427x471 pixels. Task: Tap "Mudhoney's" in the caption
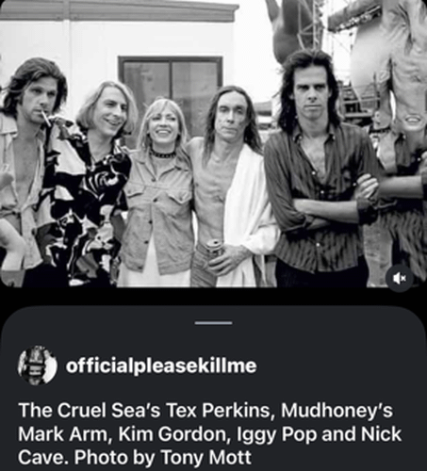pyautogui.click(x=337, y=410)
